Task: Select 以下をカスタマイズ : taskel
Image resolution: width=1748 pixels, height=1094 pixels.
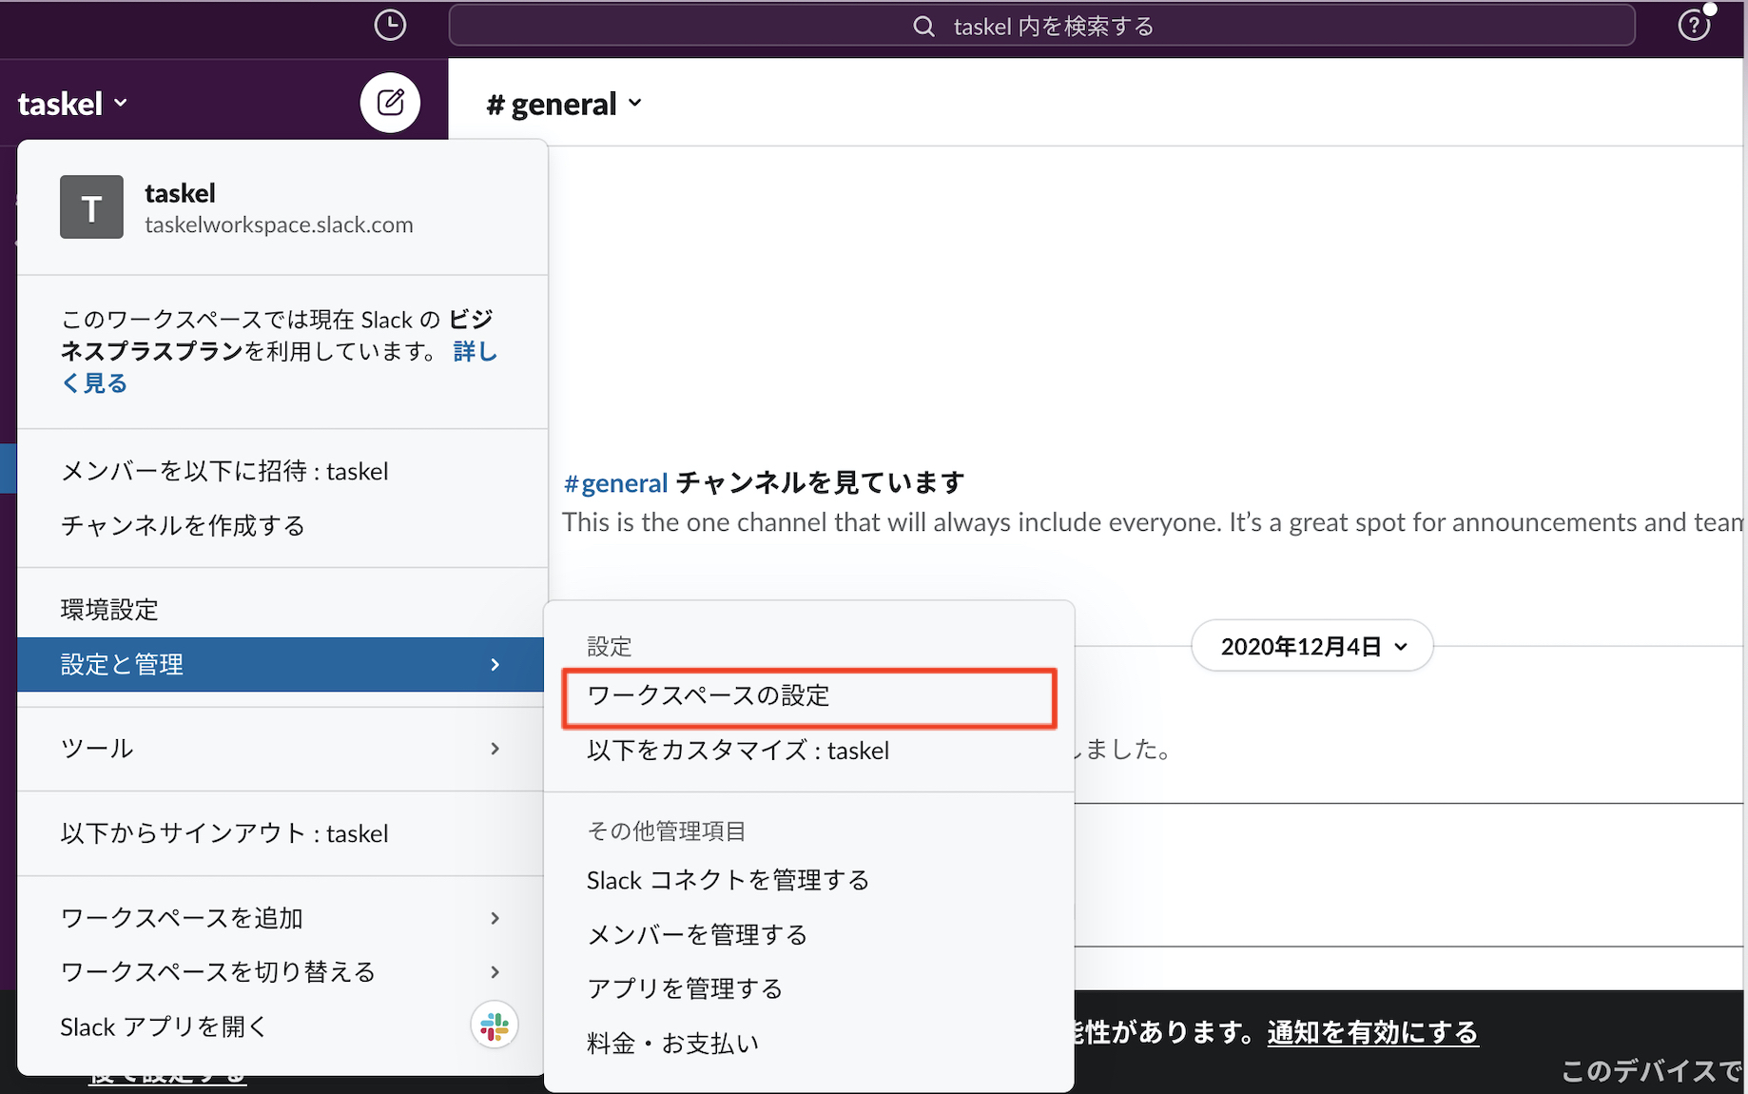Action: click(738, 751)
